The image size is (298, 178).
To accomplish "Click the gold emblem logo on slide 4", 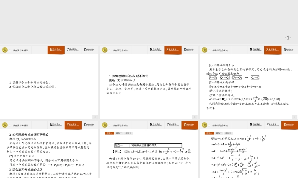I will coord(204,50).
